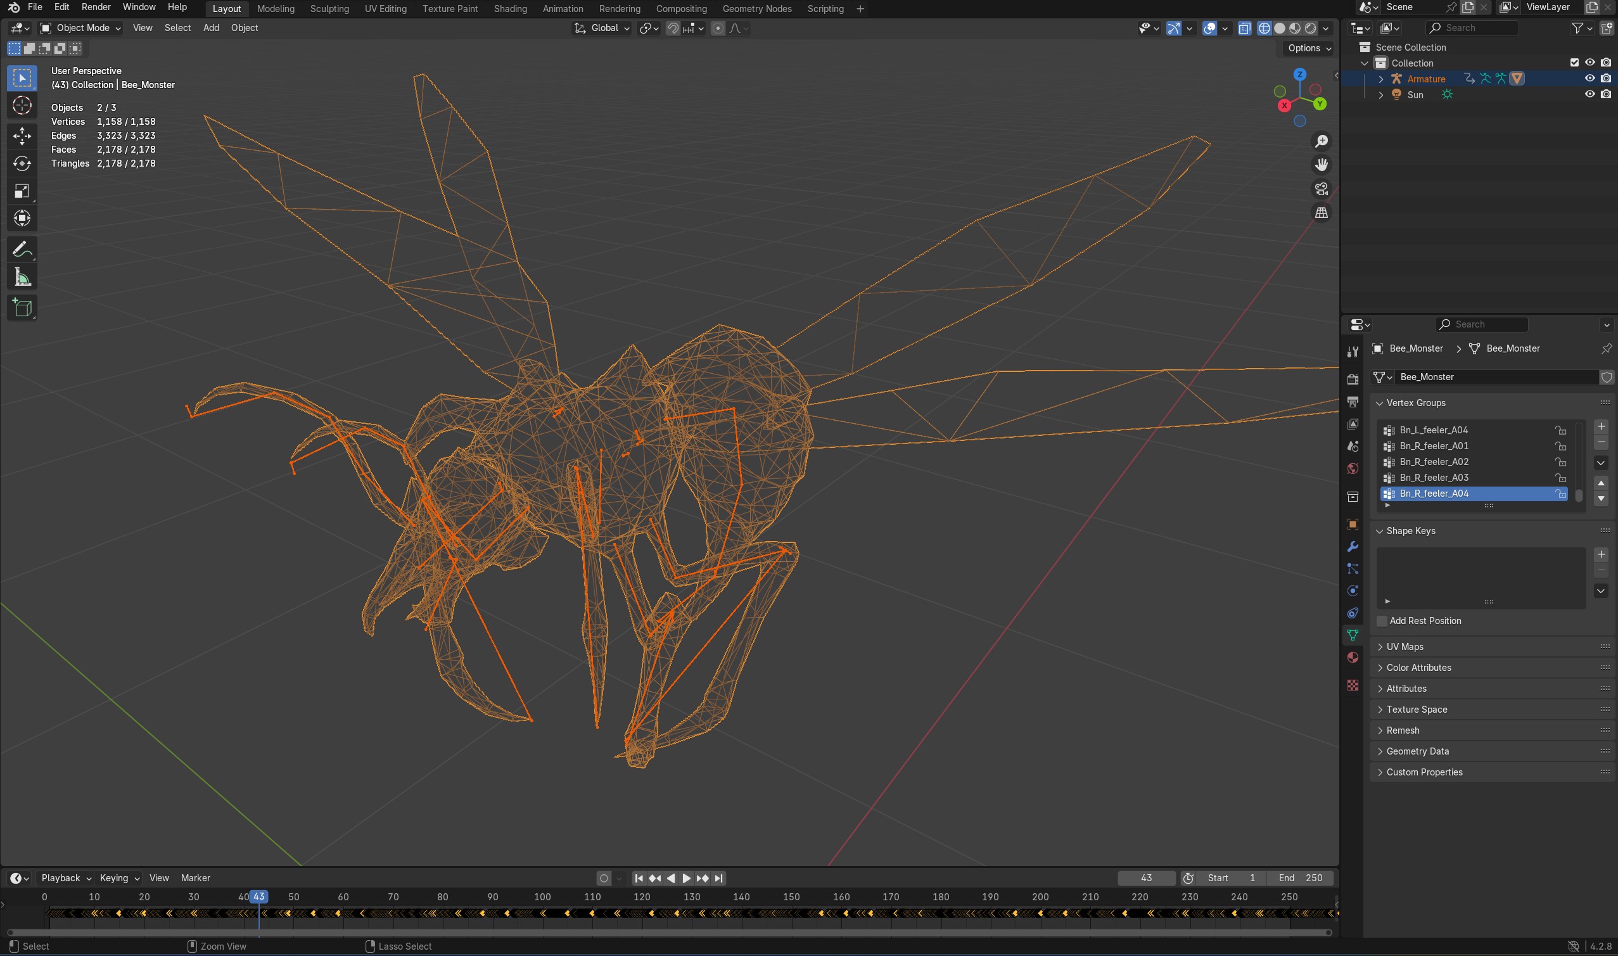Viewport: 1618px width, 956px height.
Task: Expand the Armature tree item
Action: point(1380,79)
